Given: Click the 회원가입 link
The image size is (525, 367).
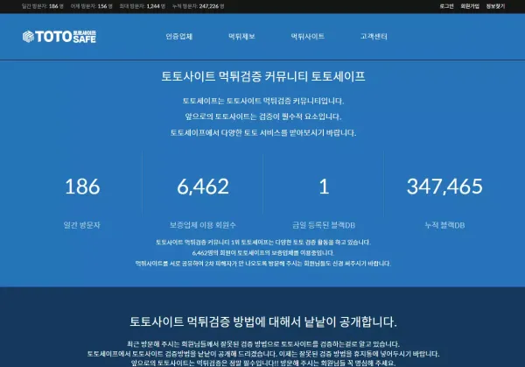Looking at the screenshot, I should pyautogui.click(x=470, y=6).
